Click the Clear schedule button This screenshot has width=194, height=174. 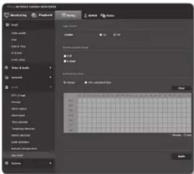[x=181, y=88]
